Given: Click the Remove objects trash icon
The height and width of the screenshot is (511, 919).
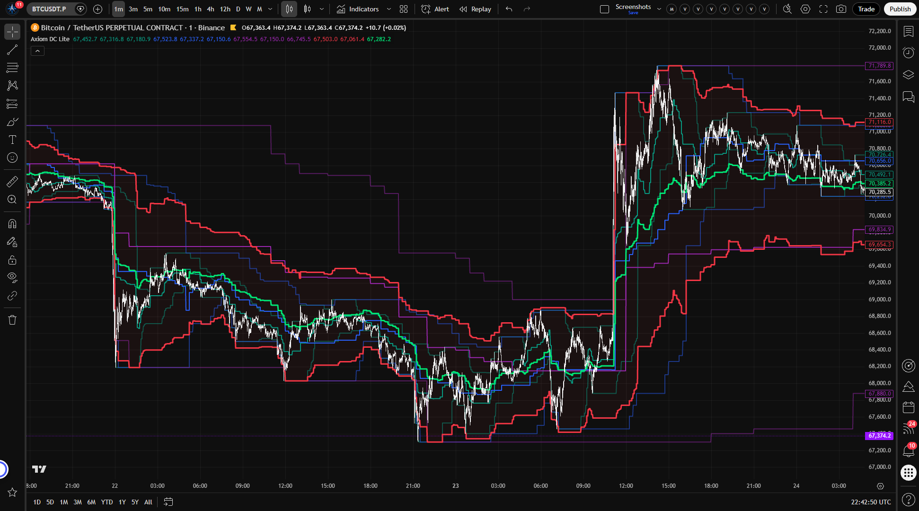Looking at the screenshot, I should click(x=12, y=320).
